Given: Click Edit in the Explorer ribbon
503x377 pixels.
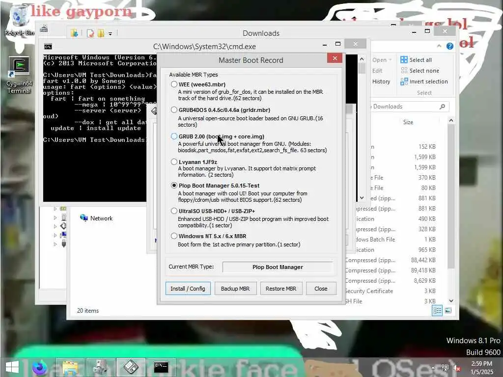Looking at the screenshot, I should tap(377, 71).
